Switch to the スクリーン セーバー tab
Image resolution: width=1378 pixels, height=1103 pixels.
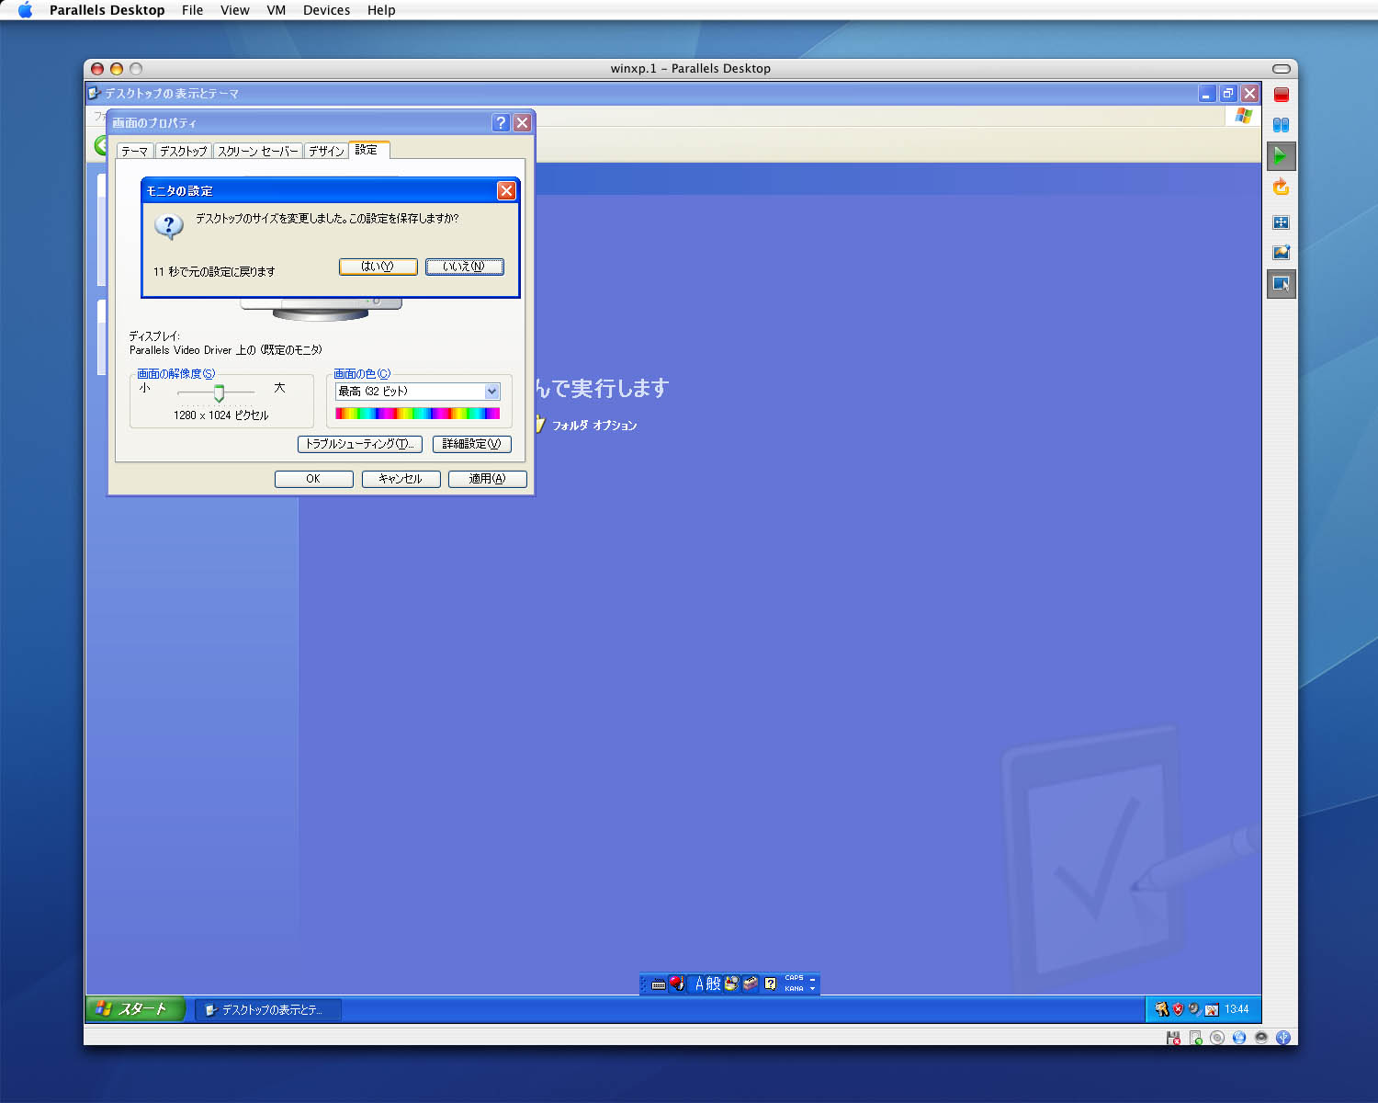point(257,151)
